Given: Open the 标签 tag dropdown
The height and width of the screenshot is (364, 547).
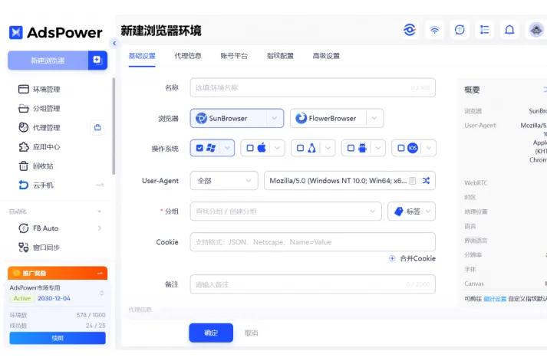Looking at the screenshot, I should pos(412,211).
